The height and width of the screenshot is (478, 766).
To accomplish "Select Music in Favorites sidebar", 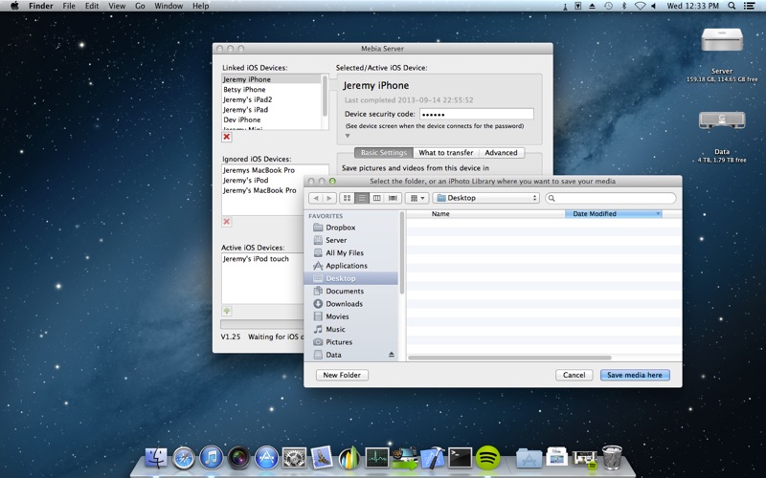I will 351,329.
